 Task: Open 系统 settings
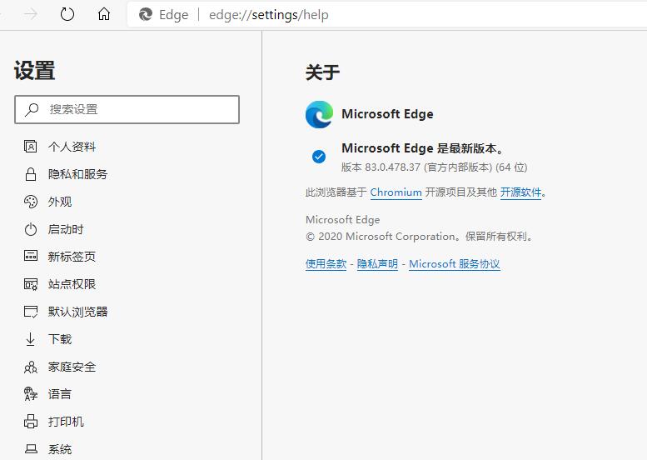(60, 449)
